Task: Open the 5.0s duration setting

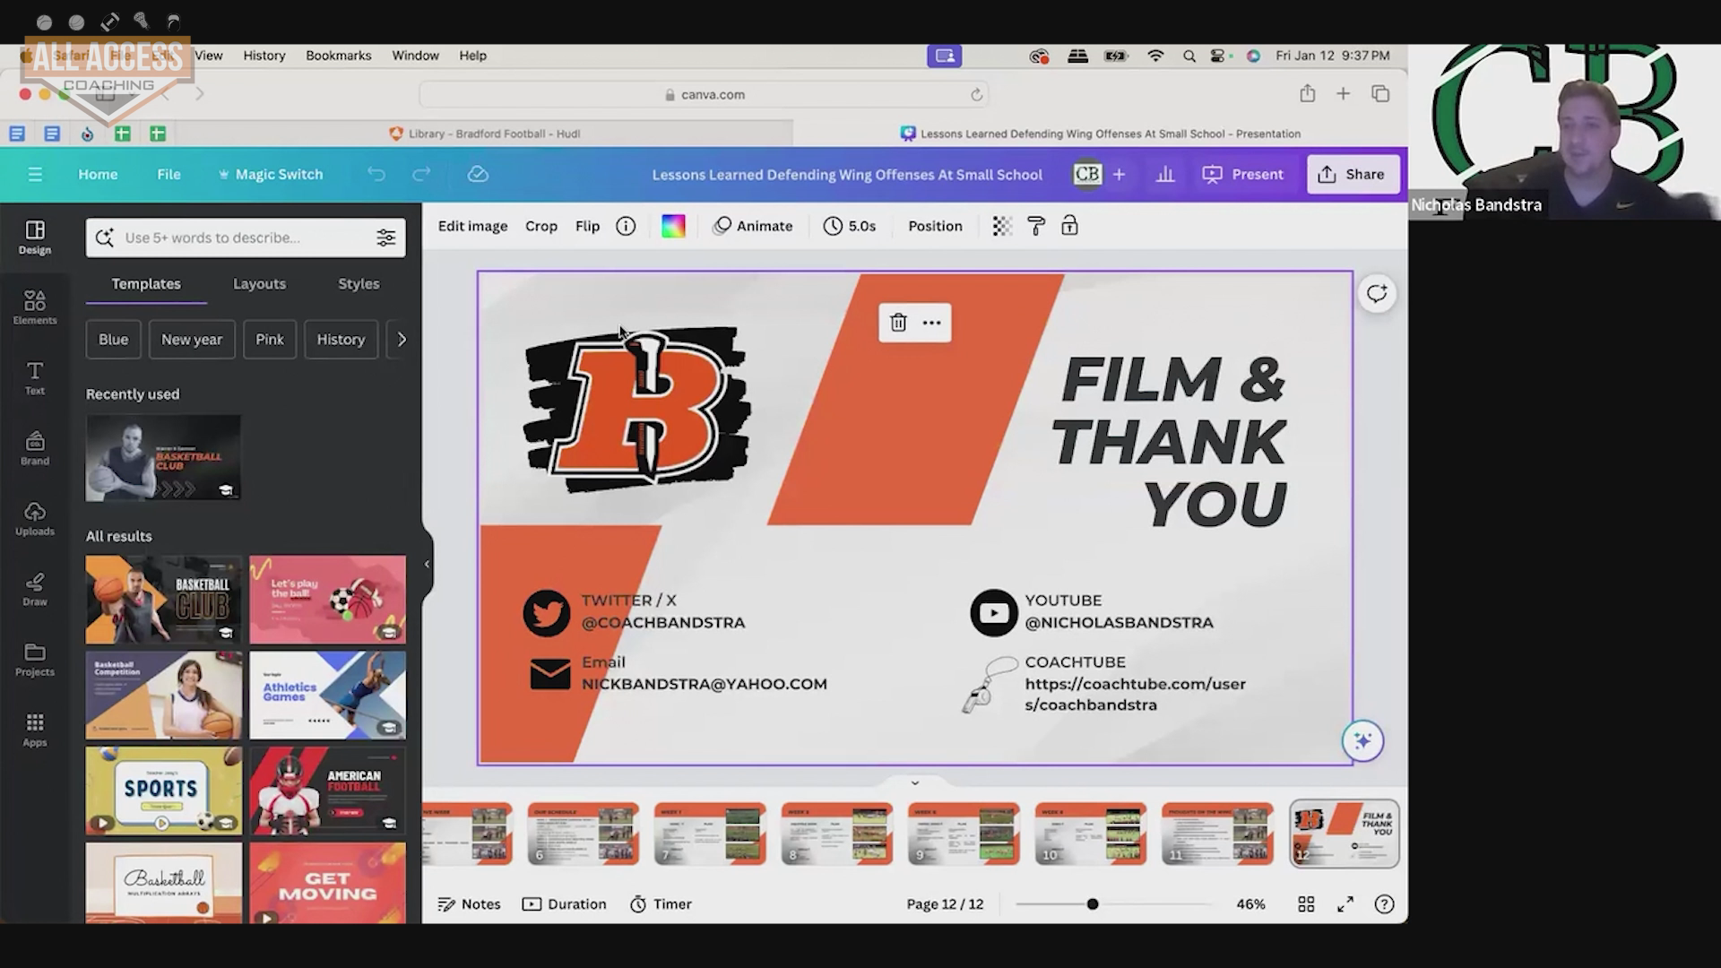Action: click(850, 226)
